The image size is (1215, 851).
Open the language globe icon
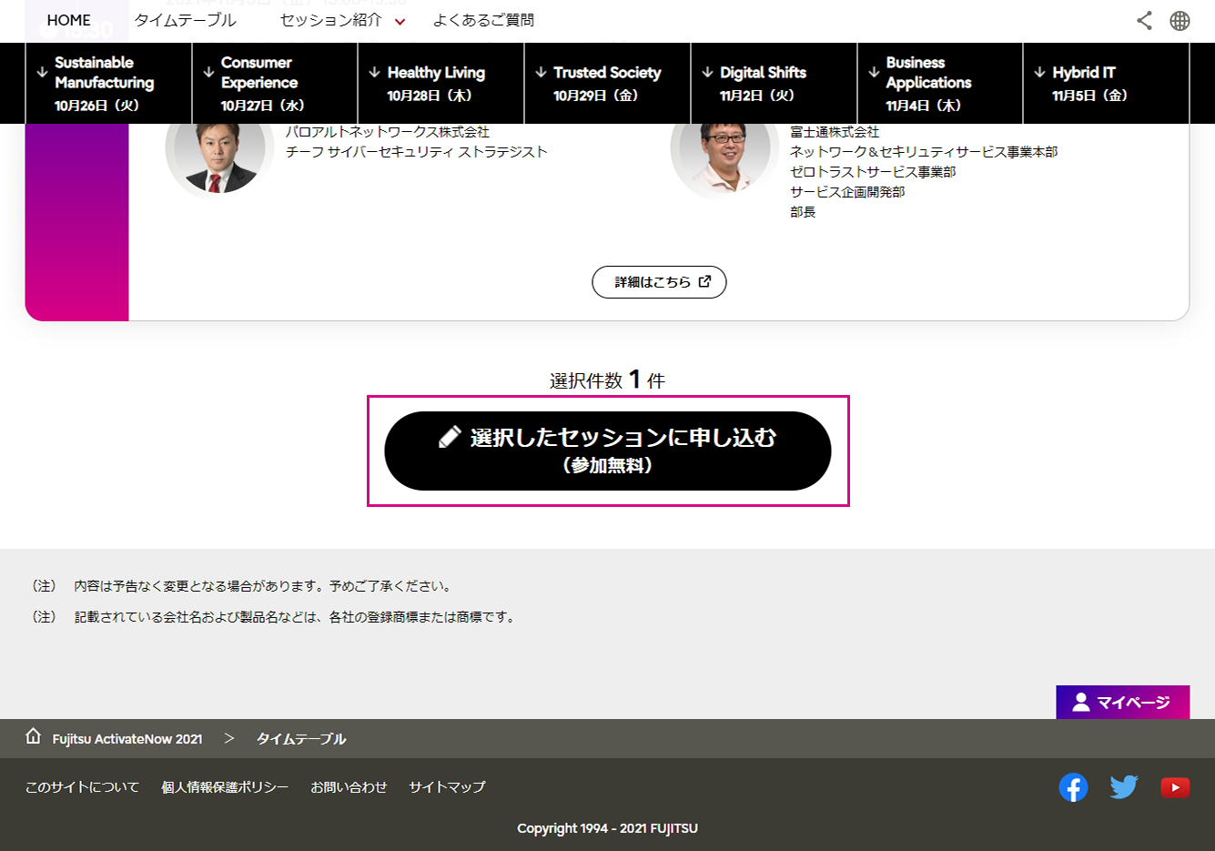tap(1180, 20)
